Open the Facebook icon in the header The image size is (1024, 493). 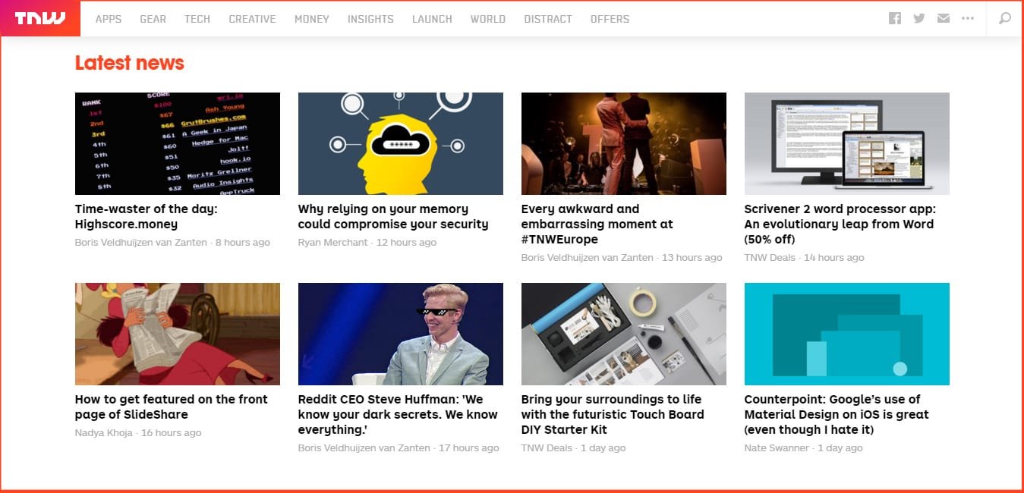coord(895,18)
